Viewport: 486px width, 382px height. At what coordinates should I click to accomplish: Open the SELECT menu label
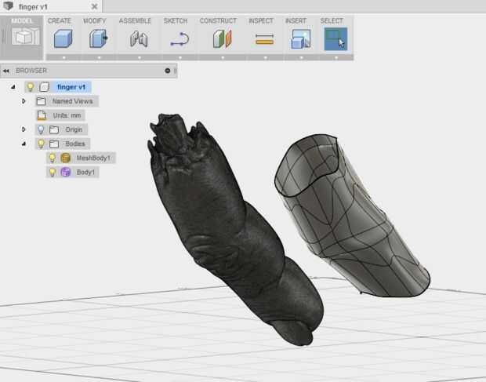[332, 20]
